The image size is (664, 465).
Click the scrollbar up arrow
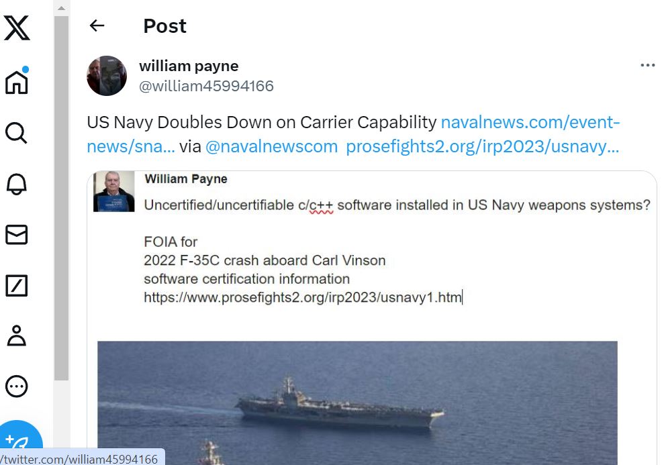pyautogui.click(x=61, y=7)
